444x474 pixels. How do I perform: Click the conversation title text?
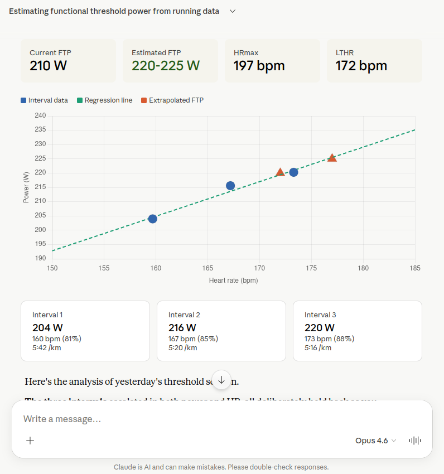114,11
